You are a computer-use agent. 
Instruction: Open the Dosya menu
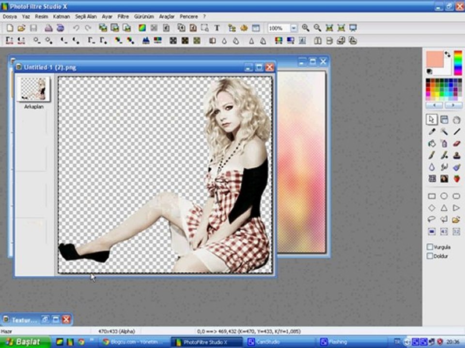[10, 16]
